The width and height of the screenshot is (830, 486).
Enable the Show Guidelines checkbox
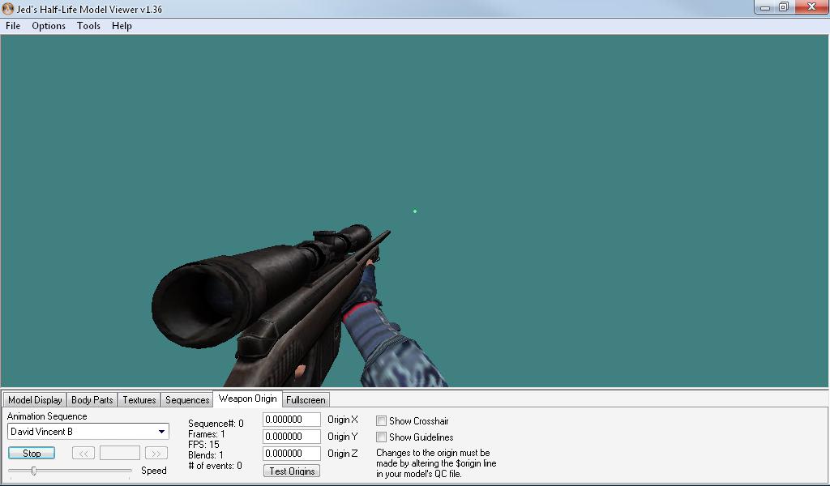click(381, 437)
